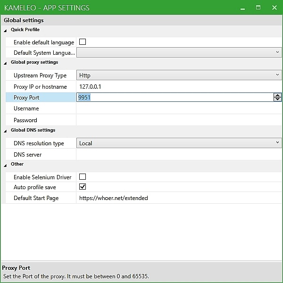Decrease Proxy Port with the down arrow
This screenshot has height=283, width=283.
click(x=278, y=99)
